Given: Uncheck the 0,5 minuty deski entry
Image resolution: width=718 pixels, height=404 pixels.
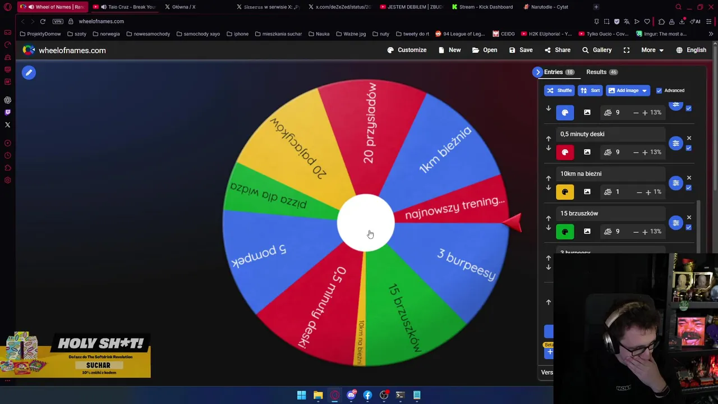Looking at the screenshot, I should tap(689, 148).
